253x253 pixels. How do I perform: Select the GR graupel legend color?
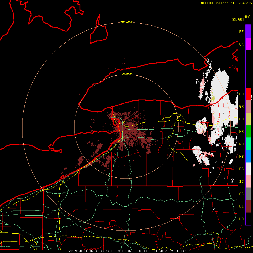(248, 107)
